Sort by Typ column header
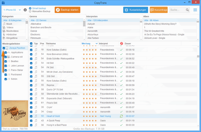This screenshot has height=132, width=201. [x=36, y=44]
